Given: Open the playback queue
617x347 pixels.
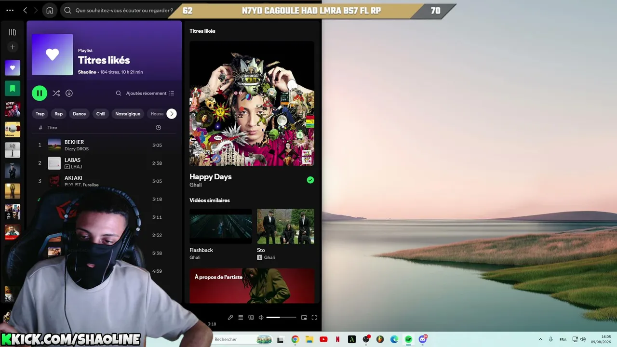Looking at the screenshot, I should tap(241, 318).
